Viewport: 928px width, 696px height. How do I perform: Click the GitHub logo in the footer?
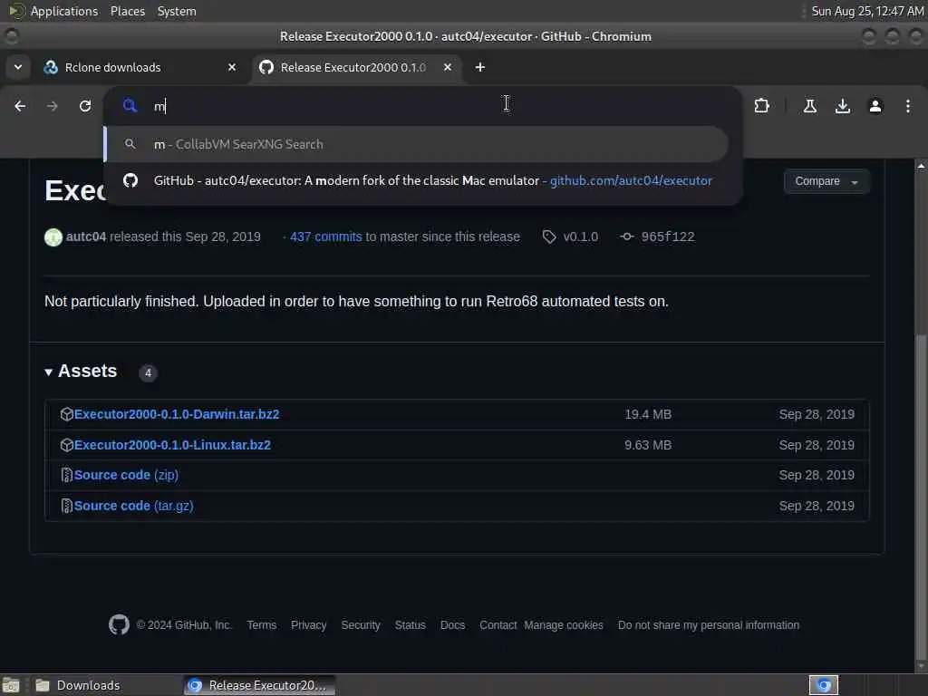pos(119,624)
